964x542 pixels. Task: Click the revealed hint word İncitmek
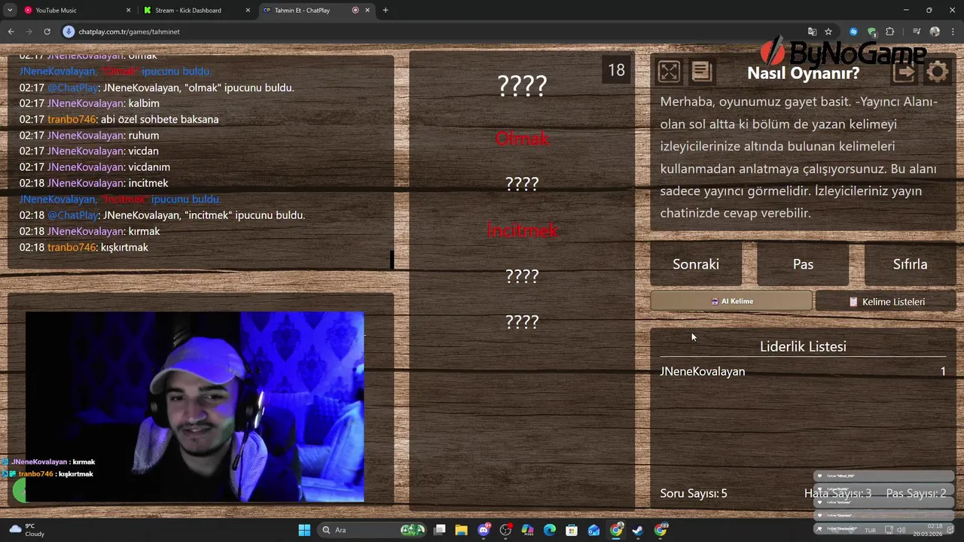tap(522, 230)
